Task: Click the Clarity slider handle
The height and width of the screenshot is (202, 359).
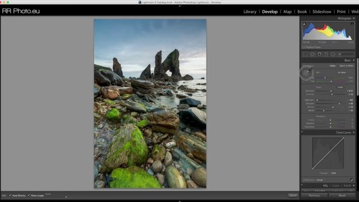Action: tap(330, 120)
